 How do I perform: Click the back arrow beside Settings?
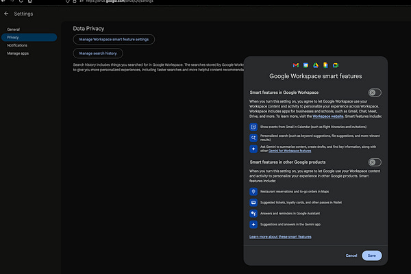click(6, 14)
